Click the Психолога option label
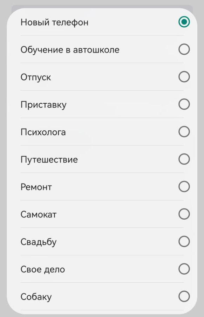This screenshot has height=317, width=204. point(43,132)
